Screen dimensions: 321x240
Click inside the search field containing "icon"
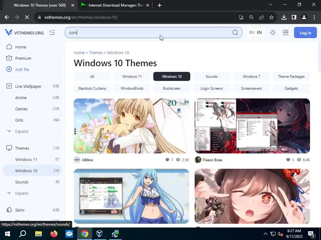(154, 32)
